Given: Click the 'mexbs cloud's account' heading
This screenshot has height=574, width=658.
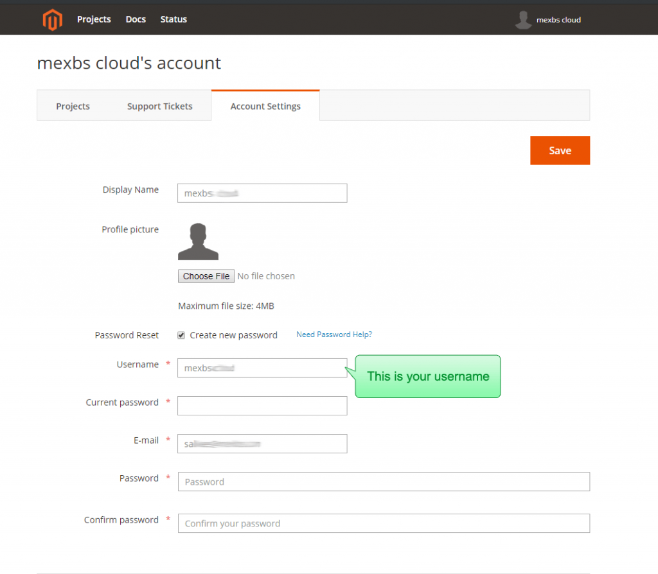Looking at the screenshot, I should (x=129, y=64).
